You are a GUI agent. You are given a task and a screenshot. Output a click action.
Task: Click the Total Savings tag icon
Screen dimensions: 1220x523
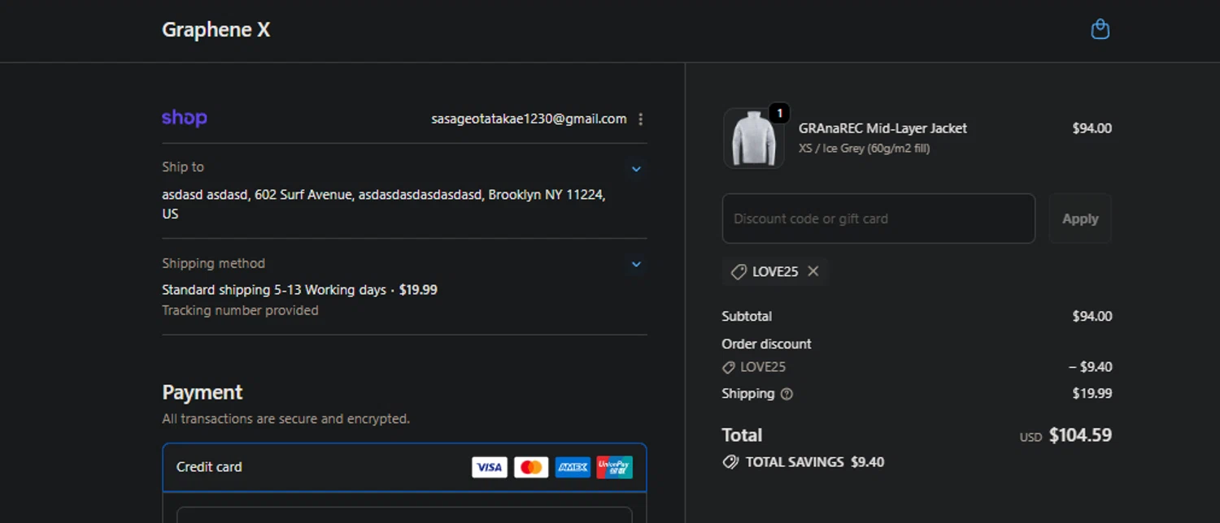click(730, 462)
